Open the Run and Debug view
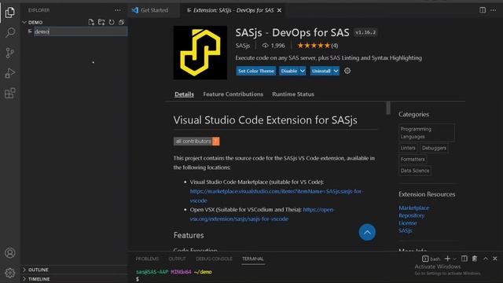Screen dimensions: 503x283 tap(10, 73)
